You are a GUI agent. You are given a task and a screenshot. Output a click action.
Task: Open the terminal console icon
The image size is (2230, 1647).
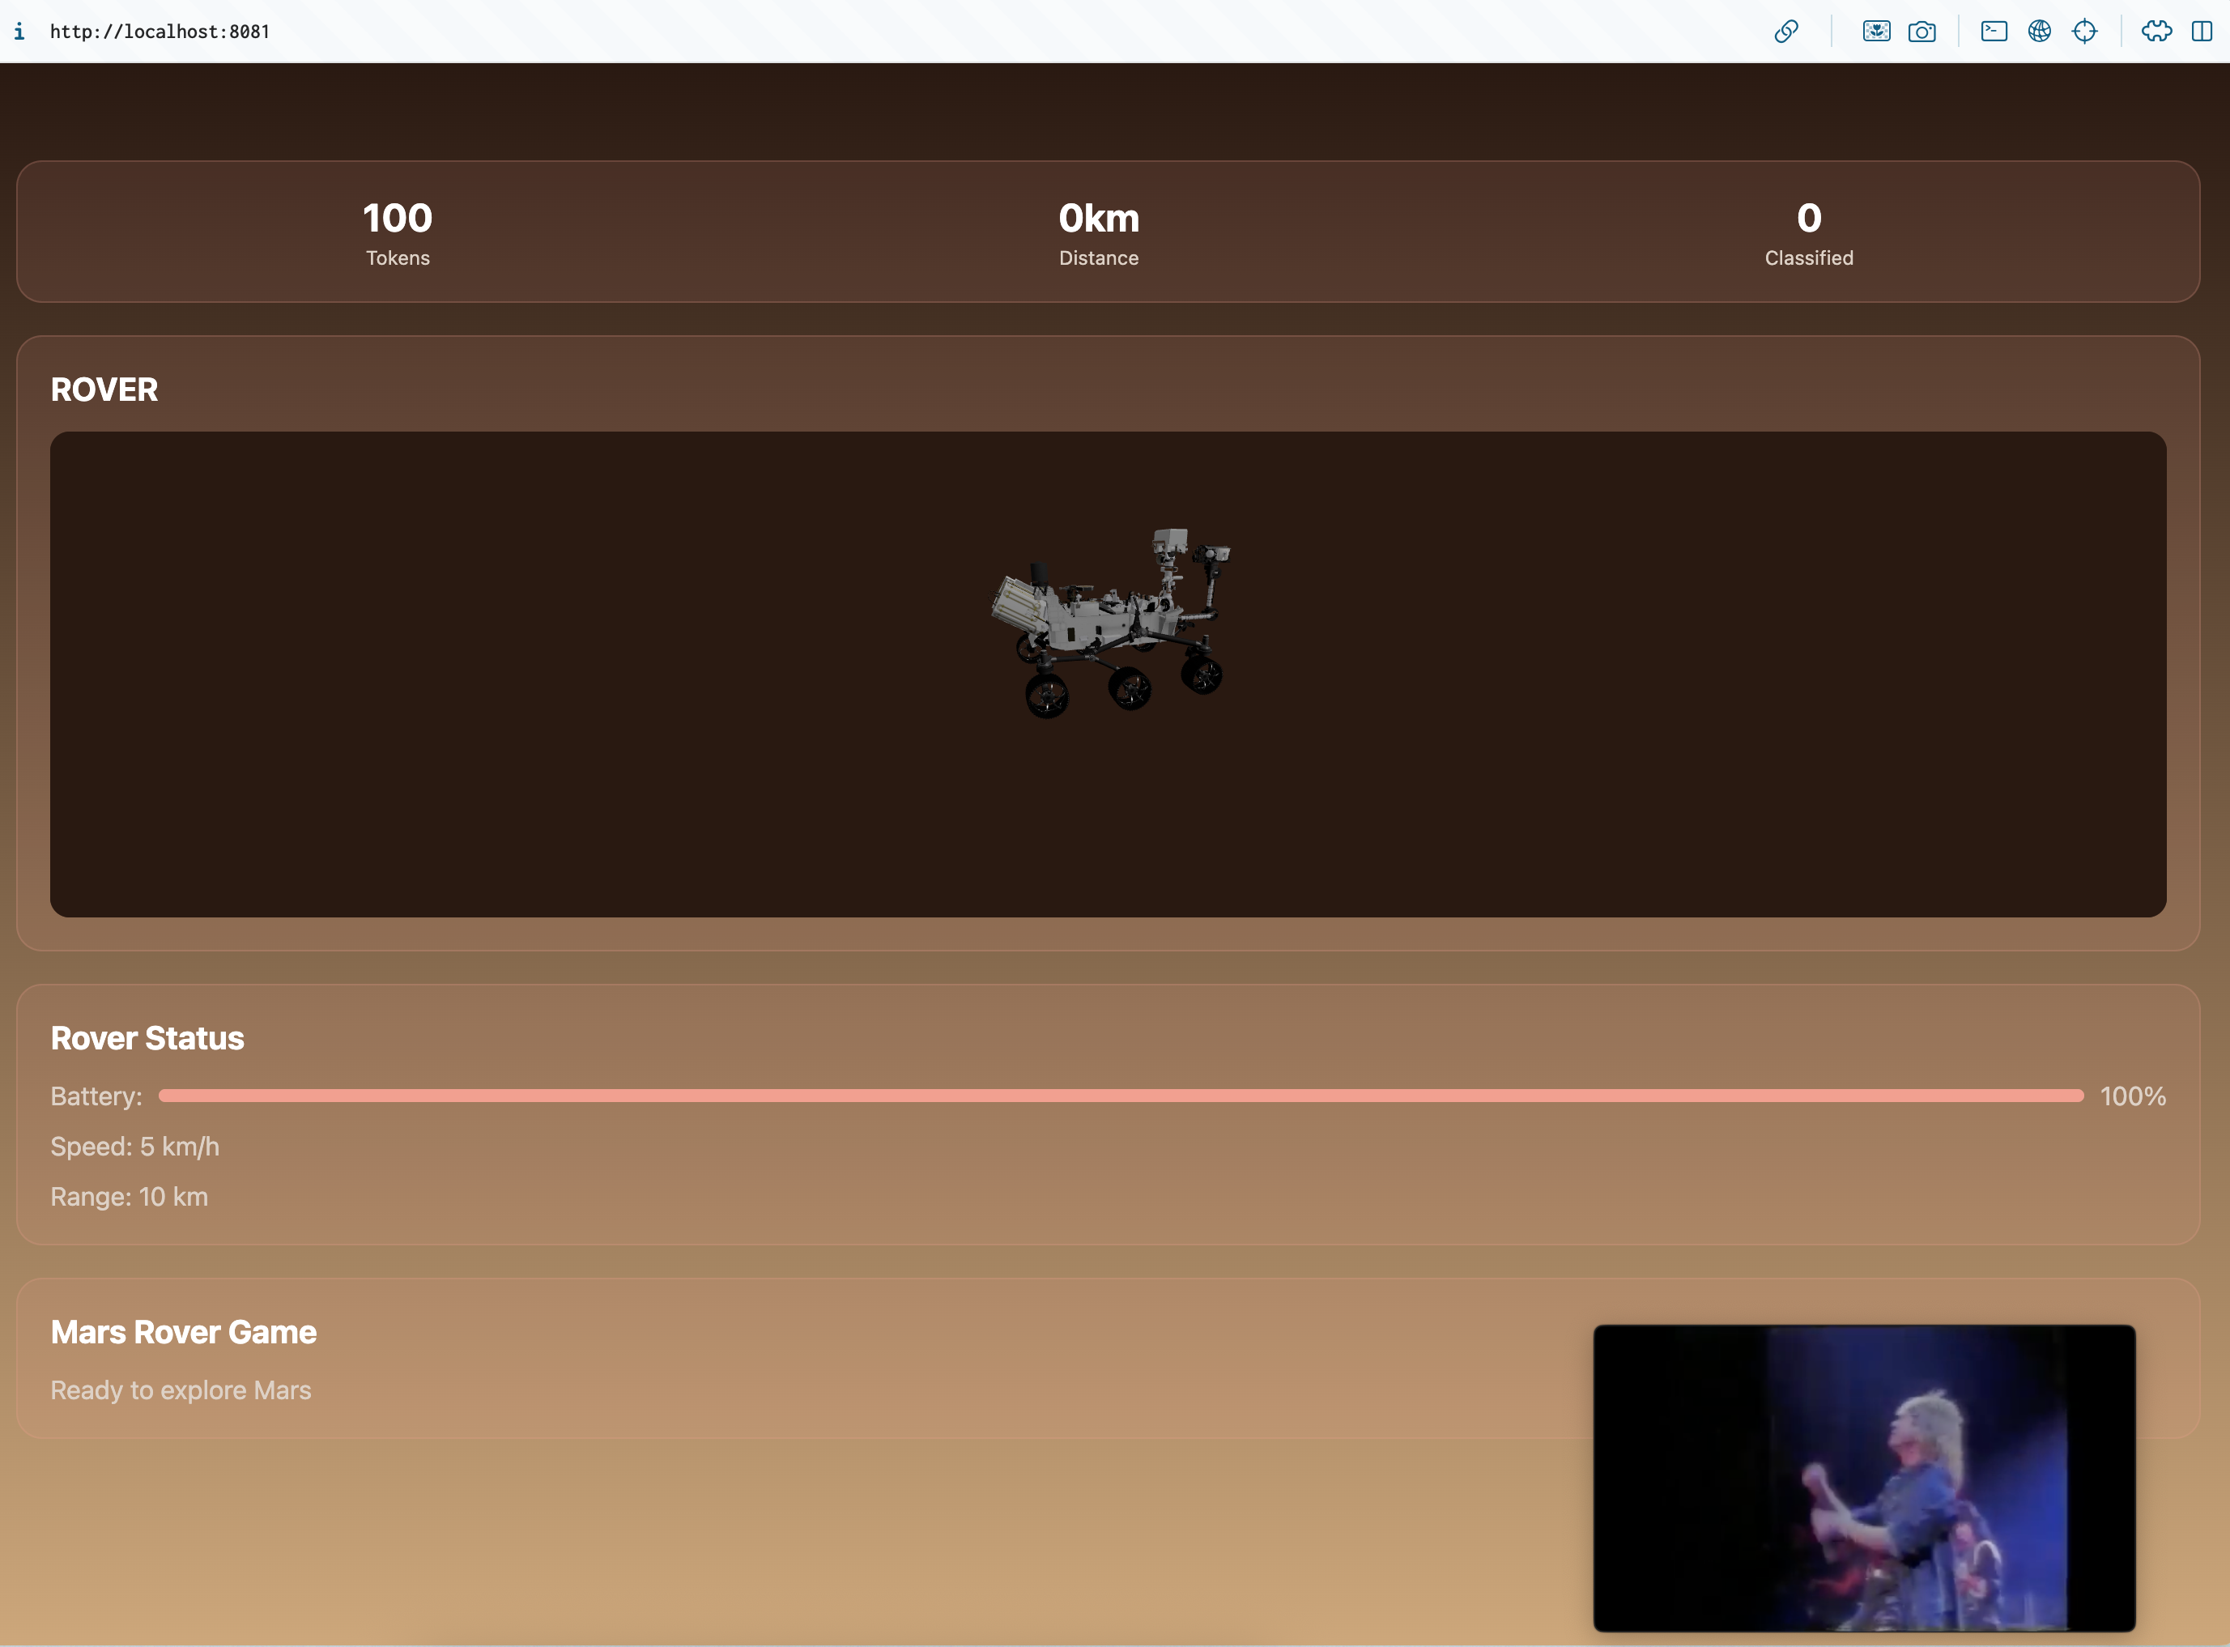pos(1993,31)
